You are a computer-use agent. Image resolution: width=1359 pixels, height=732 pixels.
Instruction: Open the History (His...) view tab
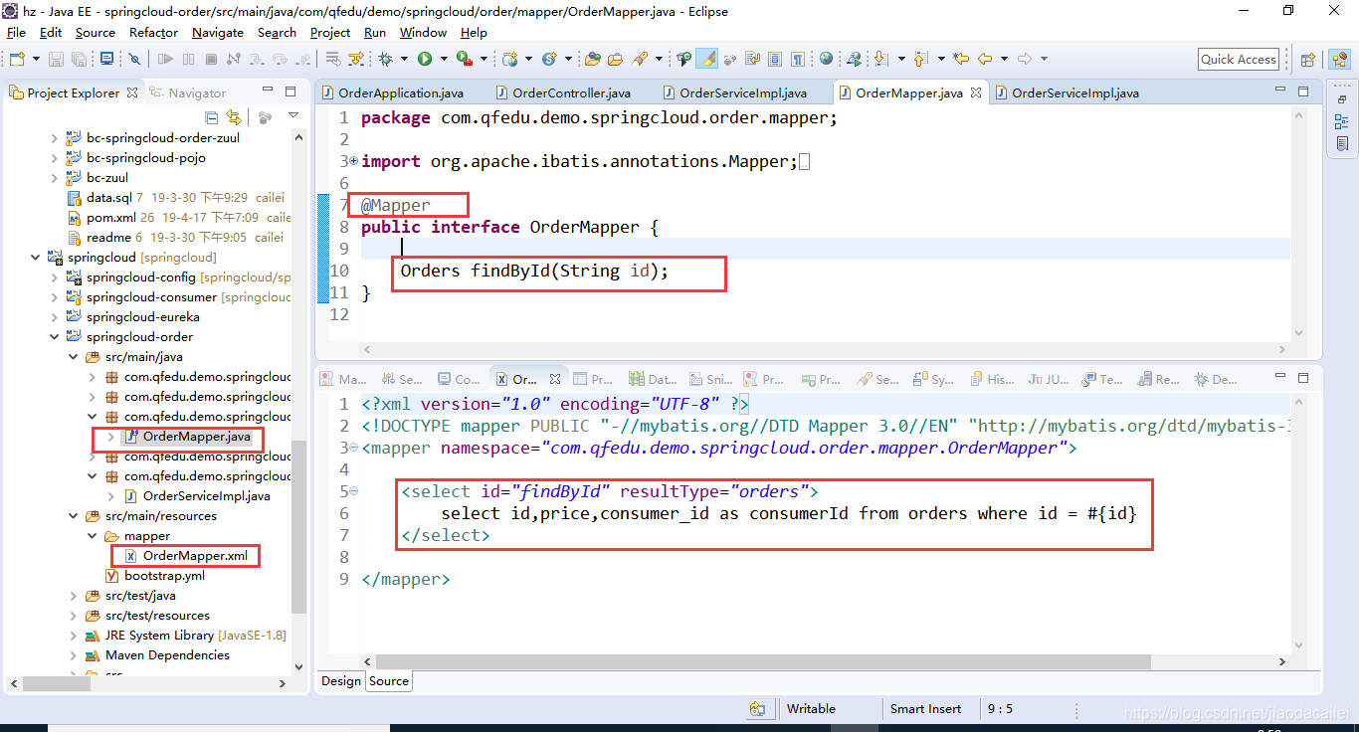tap(992, 379)
